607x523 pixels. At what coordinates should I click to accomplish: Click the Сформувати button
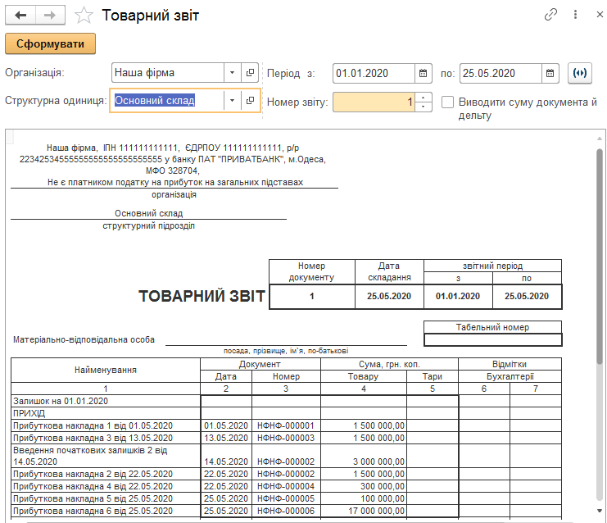coord(50,43)
